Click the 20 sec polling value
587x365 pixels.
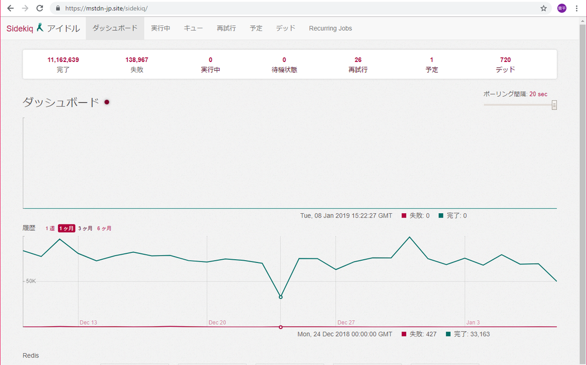click(x=538, y=94)
